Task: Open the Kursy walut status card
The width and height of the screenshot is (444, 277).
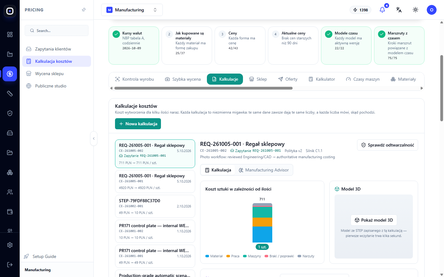Action: [134, 46]
